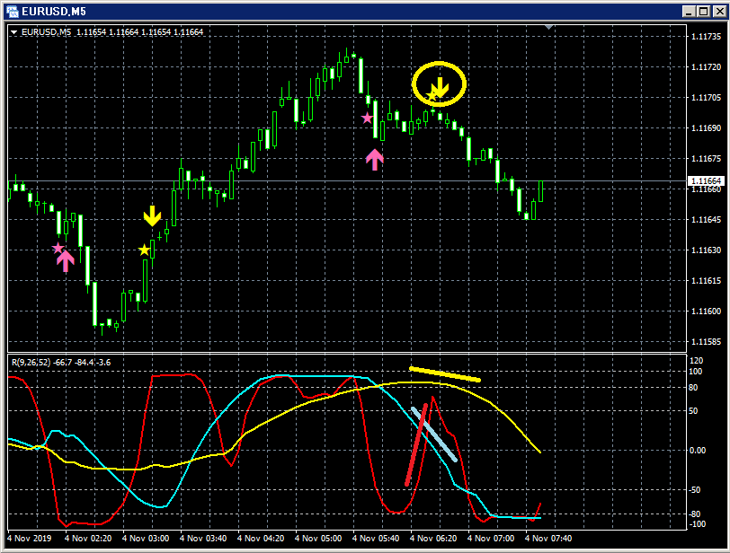Click price scale value 1.11735
The height and width of the screenshot is (553, 730).
click(706, 36)
